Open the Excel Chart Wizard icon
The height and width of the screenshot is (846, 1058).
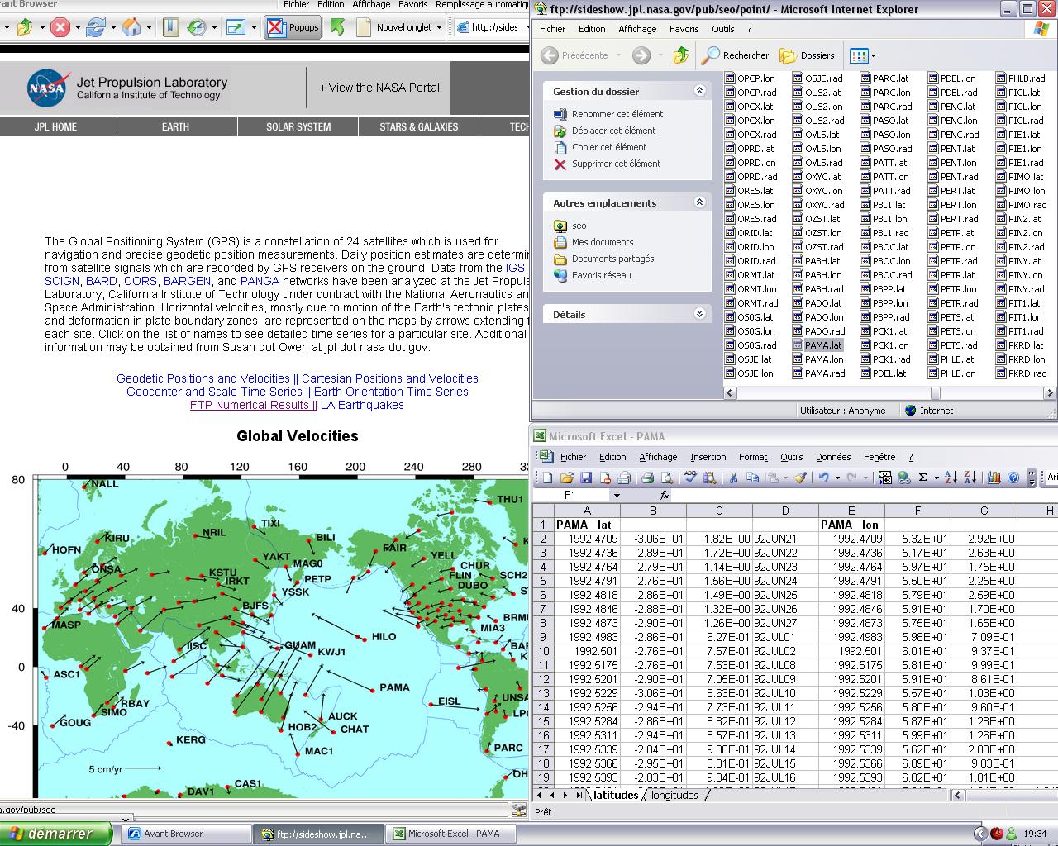tap(994, 478)
